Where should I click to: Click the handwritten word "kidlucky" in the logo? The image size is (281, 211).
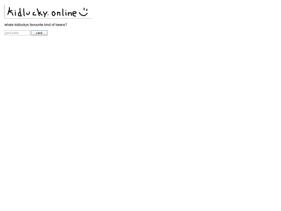pyautogui.click(x=28, y=13)
